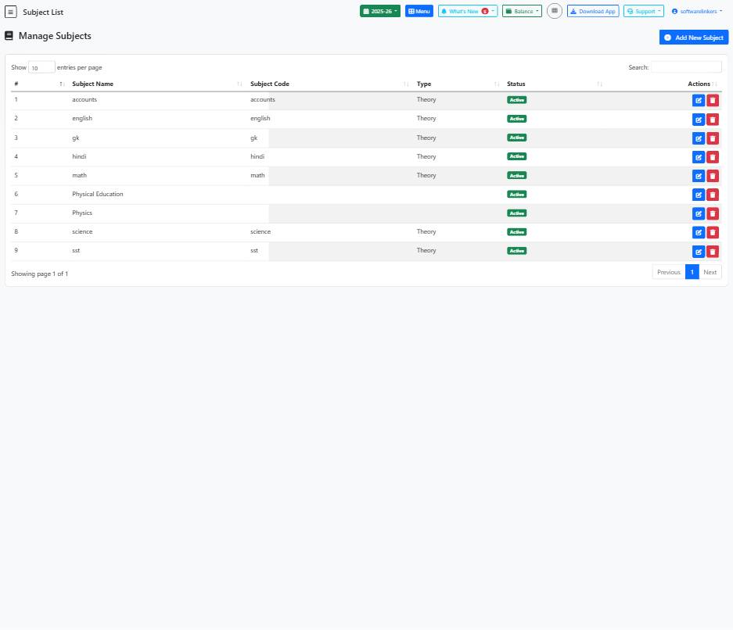Click the Manage Subjects book icon
The width and height of the screenshot is (733, 630).
pos(9,36)
